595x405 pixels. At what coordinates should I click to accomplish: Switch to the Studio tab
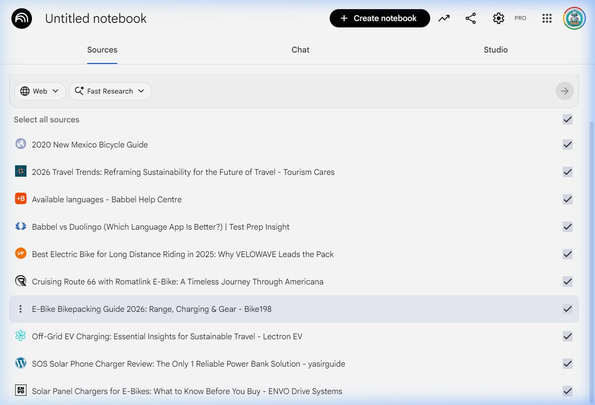[x=495, y=50]
